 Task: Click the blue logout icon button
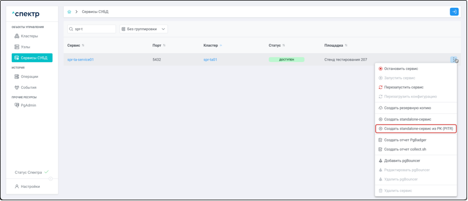(x=454, y=12)
